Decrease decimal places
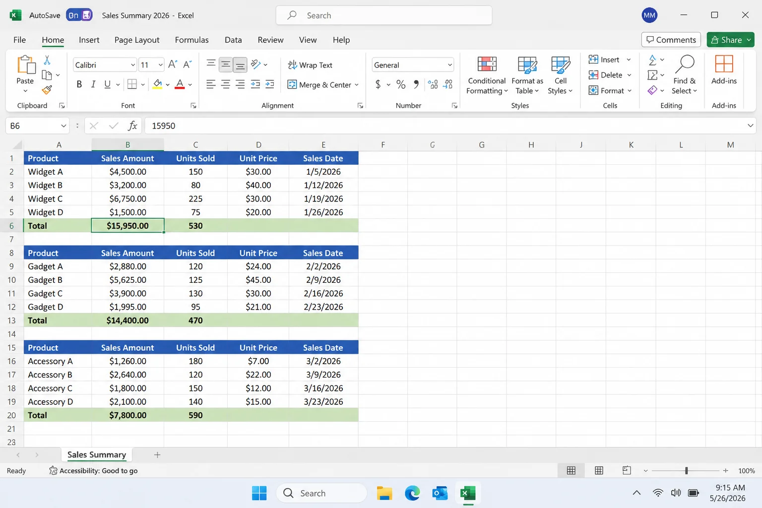762x508 pixels. [x=447, y=84]
